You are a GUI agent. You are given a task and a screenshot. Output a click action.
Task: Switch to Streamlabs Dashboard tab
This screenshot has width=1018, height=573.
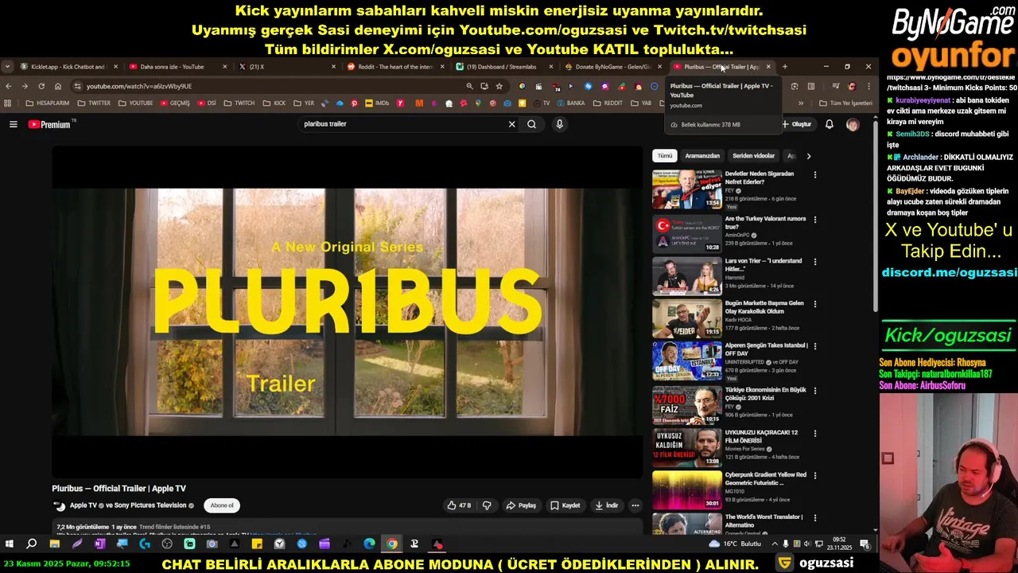click(x=503, y=67)
